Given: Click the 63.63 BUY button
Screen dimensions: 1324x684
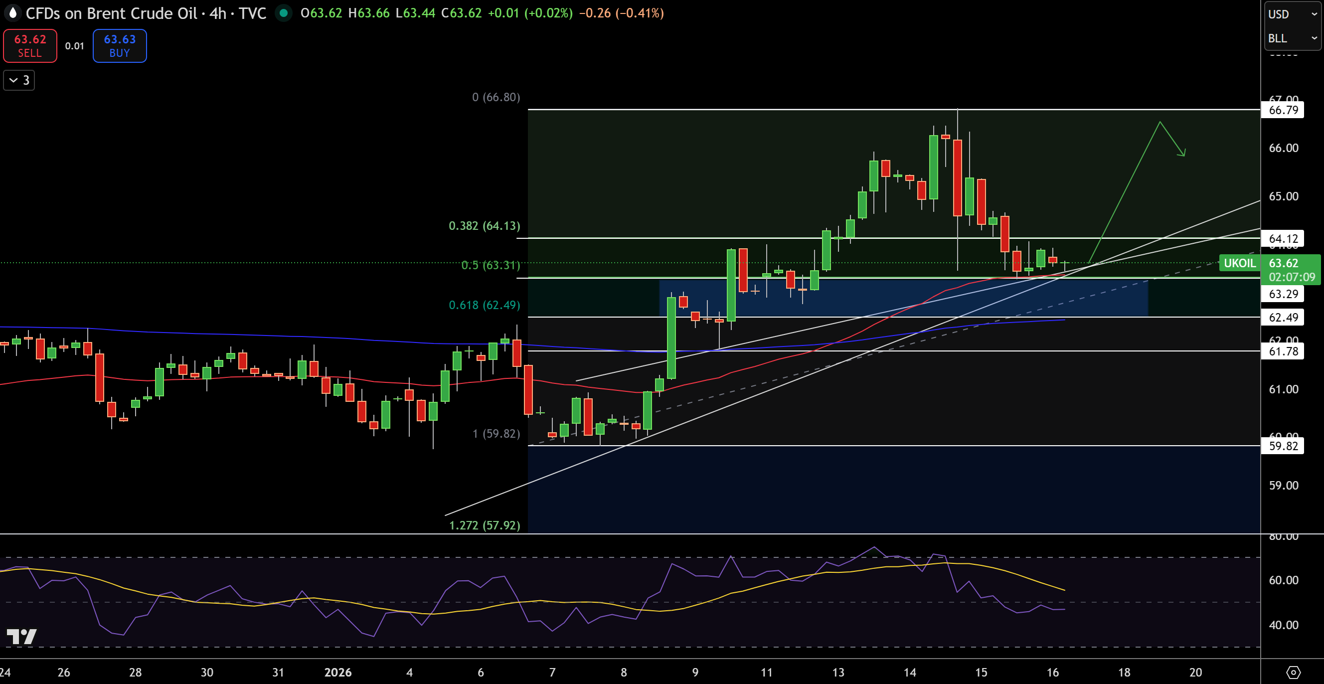Looking at the screenshot, I should coord(120,46).
